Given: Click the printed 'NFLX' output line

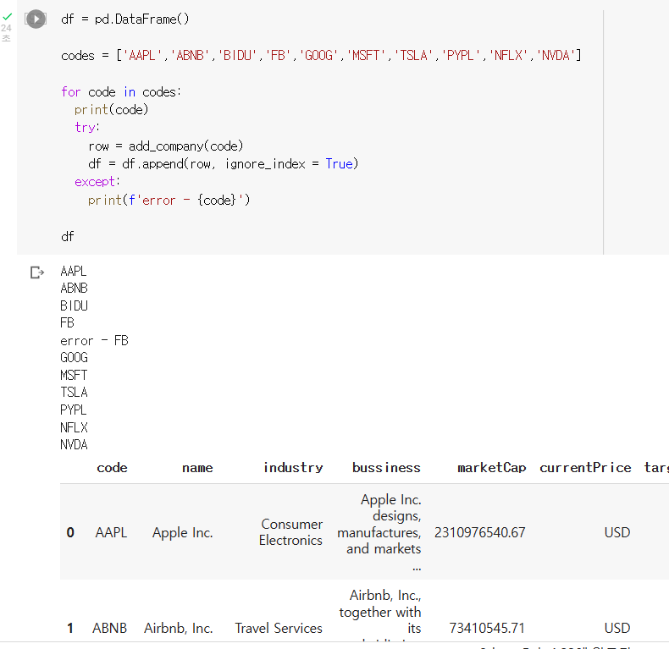Looking at the screenshot, I should click(74, 427).
